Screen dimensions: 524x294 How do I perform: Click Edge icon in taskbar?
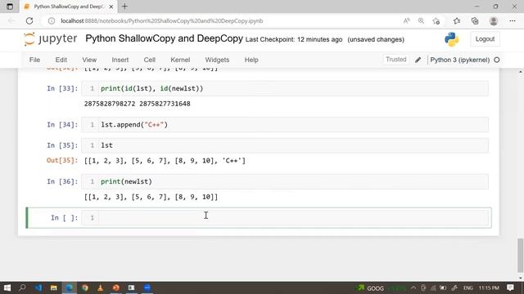[69, 287]
